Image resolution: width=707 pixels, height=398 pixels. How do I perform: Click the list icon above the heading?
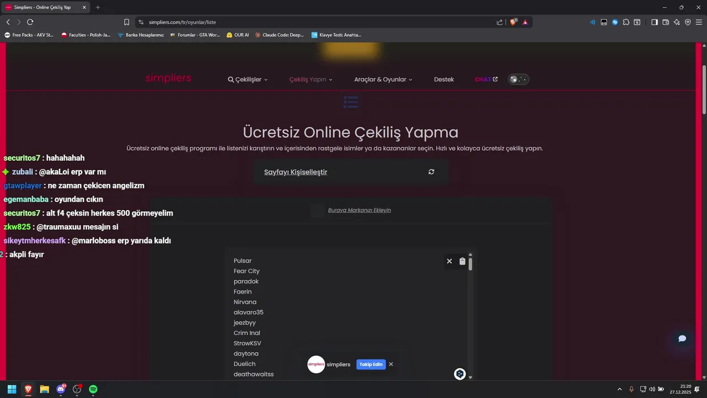351,102
